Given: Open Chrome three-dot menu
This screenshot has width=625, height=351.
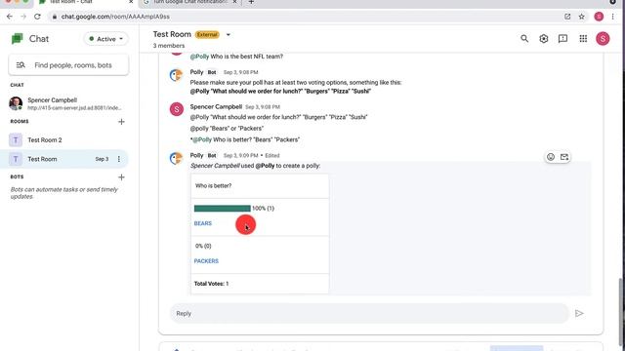Looking at the screenshot, I should pos(613,17).
